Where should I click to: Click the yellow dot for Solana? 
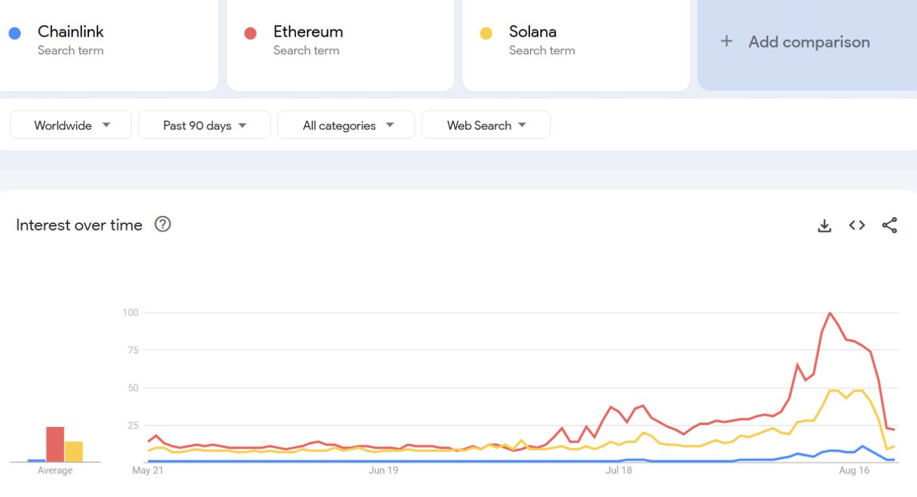pyautogui.click(x=485, y=31)
